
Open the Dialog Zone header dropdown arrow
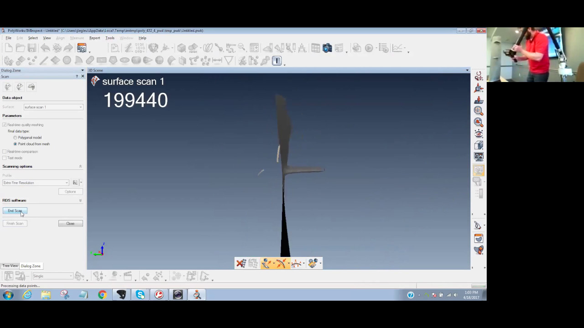(83, 70)
